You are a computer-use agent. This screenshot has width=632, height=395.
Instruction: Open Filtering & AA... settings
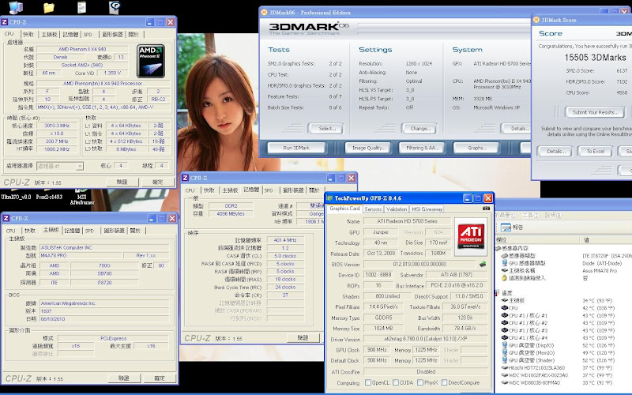tap(422, 148)
